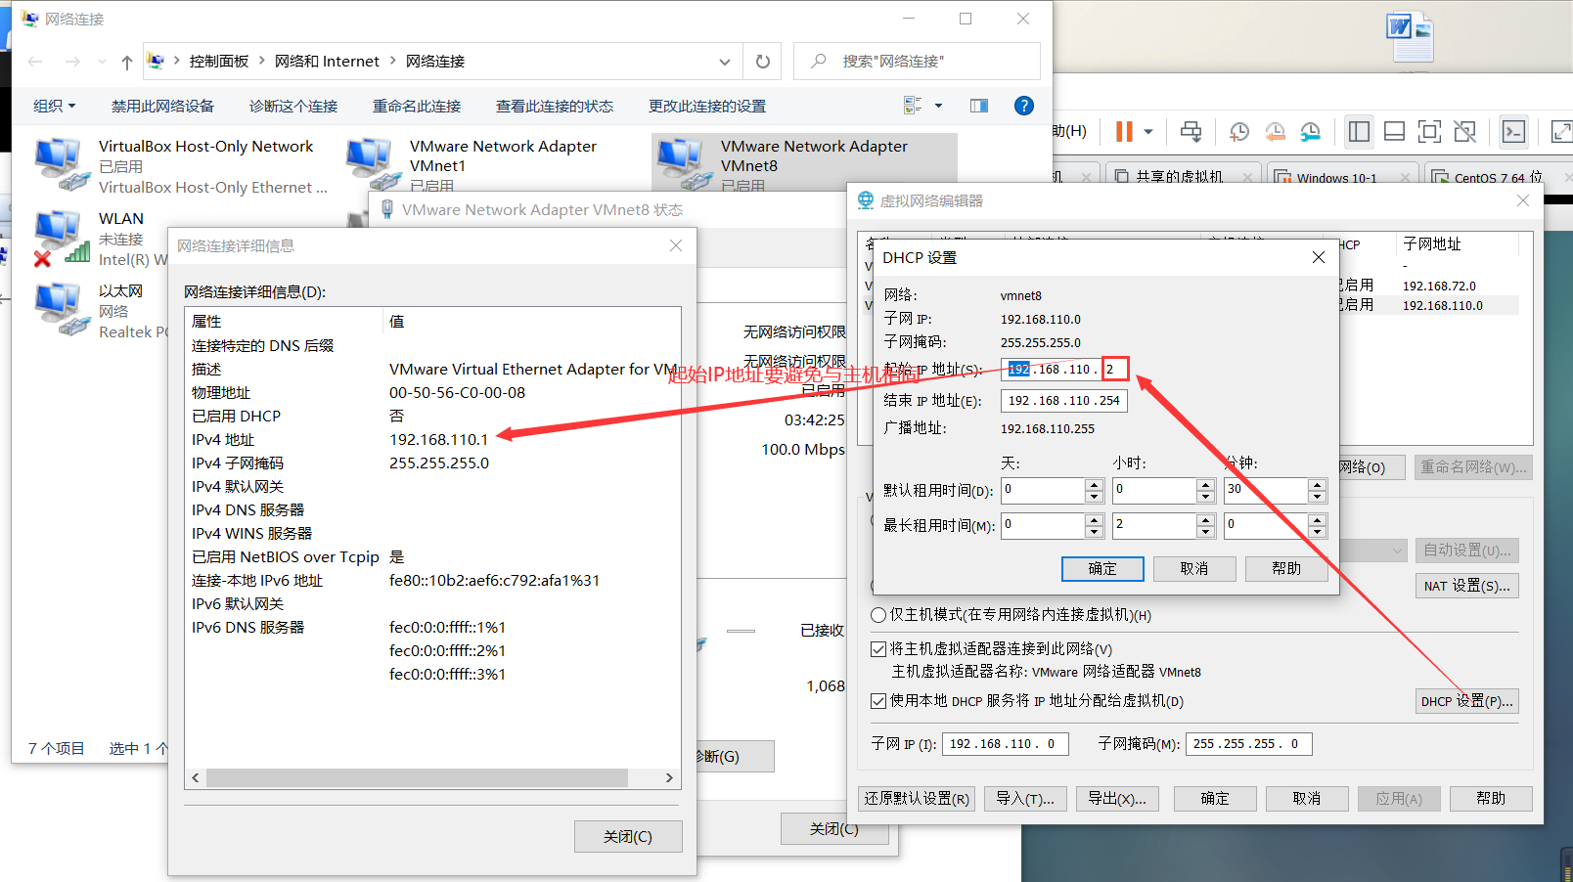Open the VMware pause button dropdown
1573x882 pixels.
point(1148,131)
